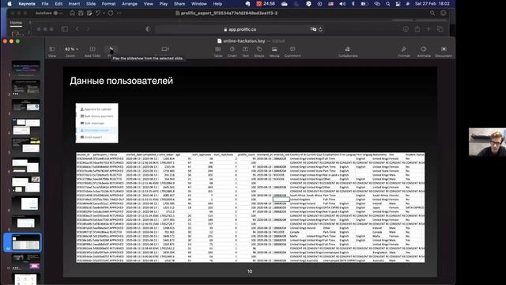Select slide 9 thumbnail in navigator
The height and width of the screenshot is (285, 506).
pyautogui.click(x=26, y=223)
